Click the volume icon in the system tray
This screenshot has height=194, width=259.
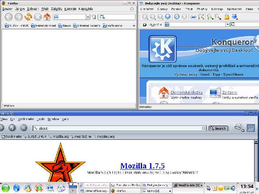(x=233, y=188)
